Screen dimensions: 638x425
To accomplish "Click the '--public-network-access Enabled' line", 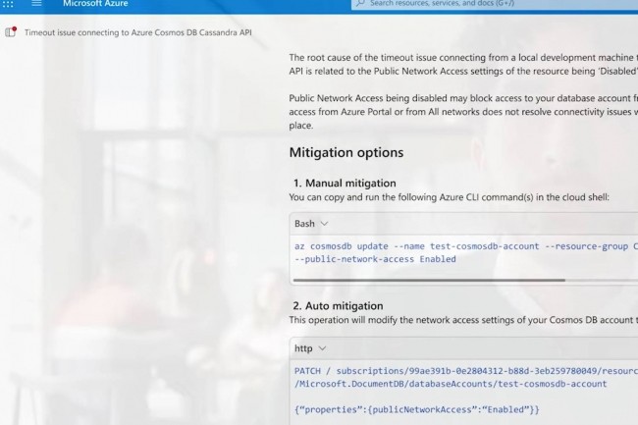I will point(375,259).
